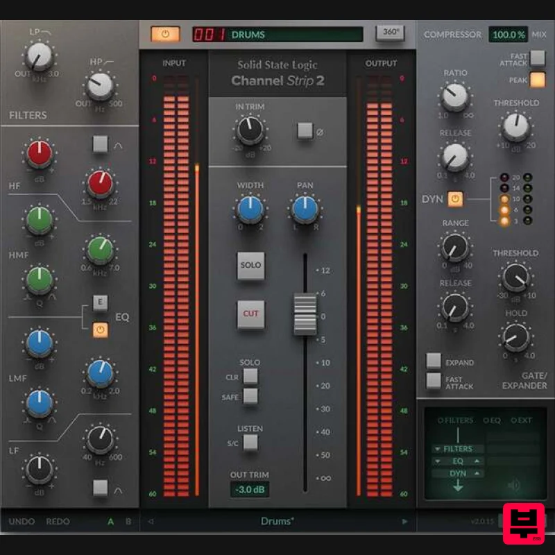The width and height of the screenshot is (555, 555).
Task: Select preset slot B
Action: pos(128,522)
